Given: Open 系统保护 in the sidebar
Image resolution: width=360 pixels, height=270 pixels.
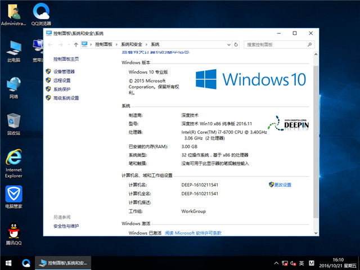Looking at the screenshot, I should pos(62,89).
